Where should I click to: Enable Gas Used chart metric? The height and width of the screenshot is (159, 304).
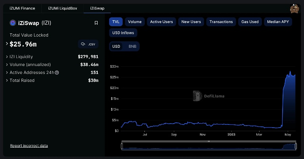point(250,22)
